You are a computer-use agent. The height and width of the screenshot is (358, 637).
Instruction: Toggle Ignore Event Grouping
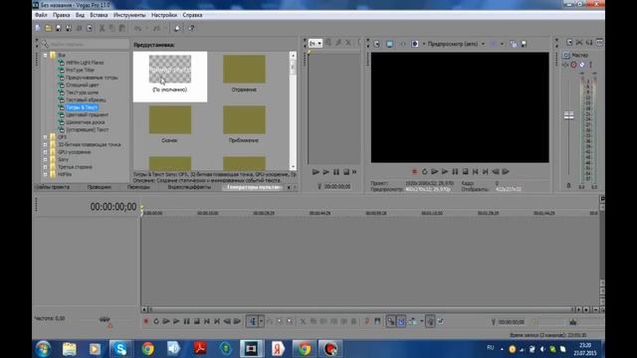(x=441, y=321)
